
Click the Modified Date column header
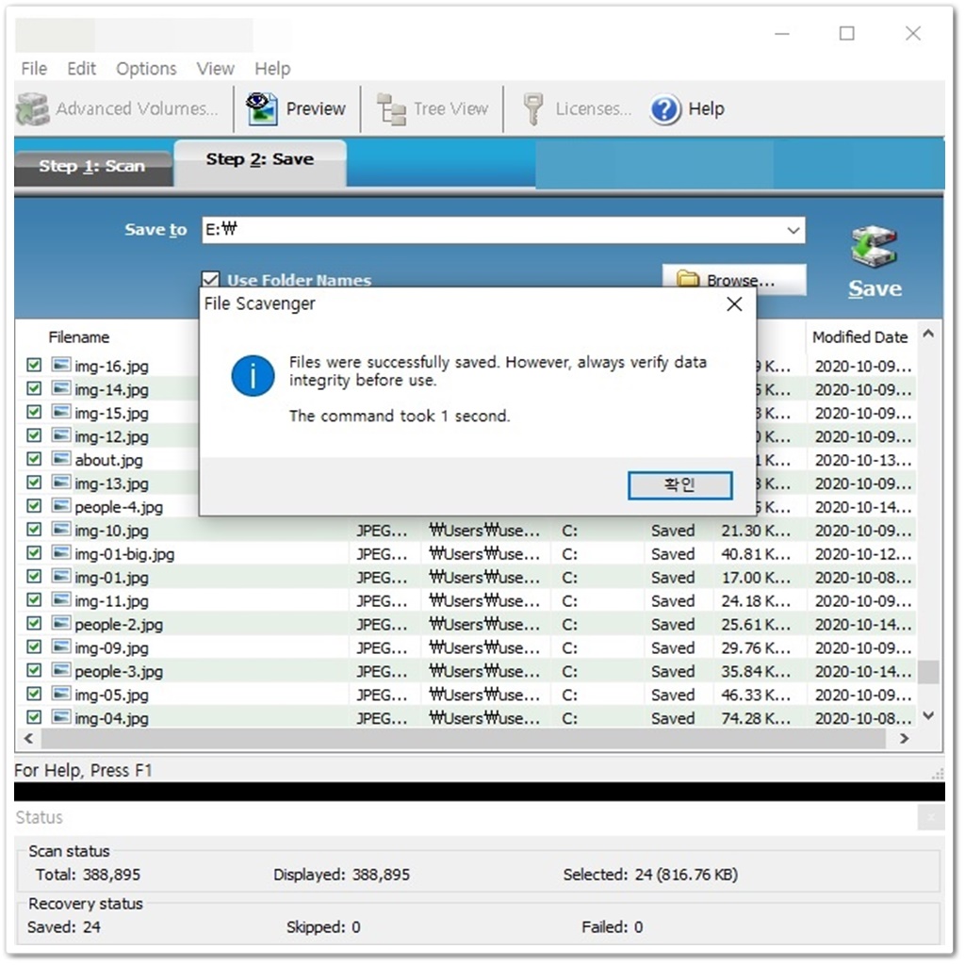[859, 337]
